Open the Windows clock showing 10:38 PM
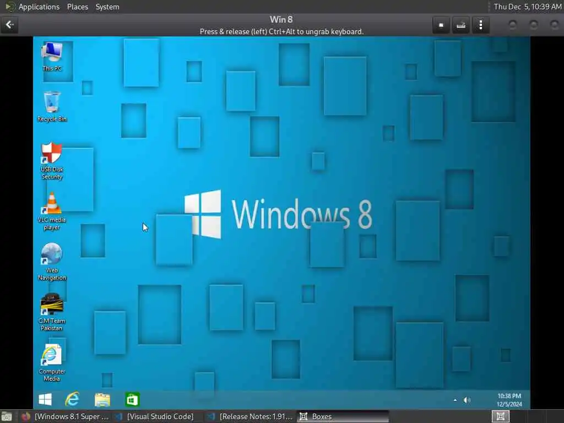Image resolution: width=564 pixels, height=423 pixels. click(x=509, y=400)
